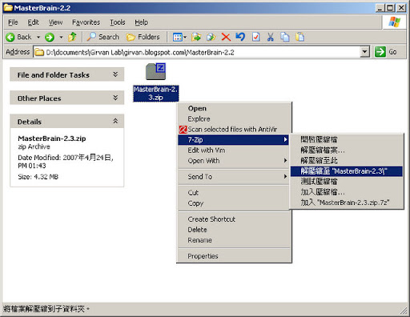410x317 pixels.
Task: Click the Copy To folder icon
Action: [x=211, y=37]
